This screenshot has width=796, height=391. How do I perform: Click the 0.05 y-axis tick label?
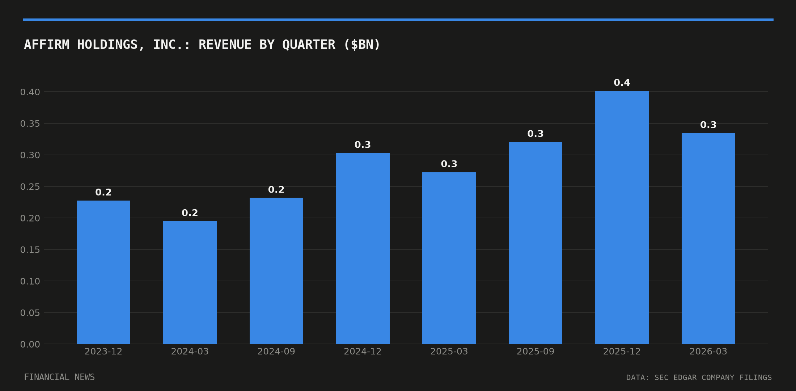(x=30, y=312)
